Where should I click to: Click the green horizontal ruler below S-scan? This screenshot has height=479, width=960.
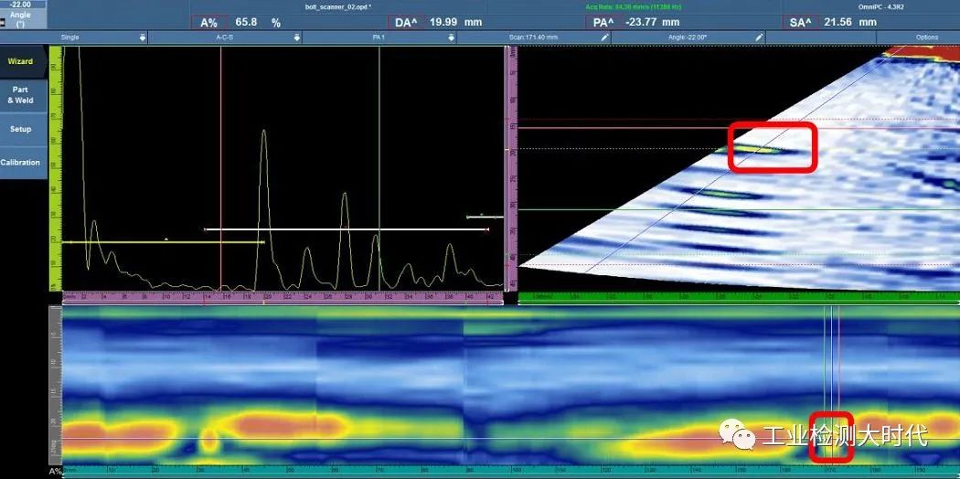pyautogui.click(x=739, y=297)
